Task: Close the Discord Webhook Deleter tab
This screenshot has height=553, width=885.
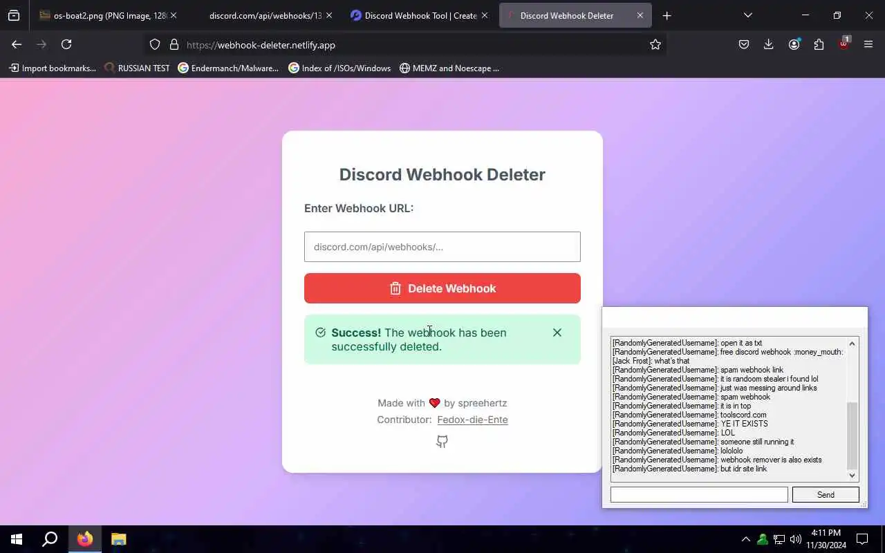Action: 640,15
